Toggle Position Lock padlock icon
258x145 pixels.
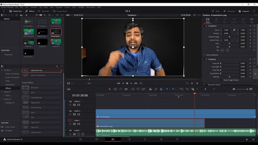tap(161, 89)
